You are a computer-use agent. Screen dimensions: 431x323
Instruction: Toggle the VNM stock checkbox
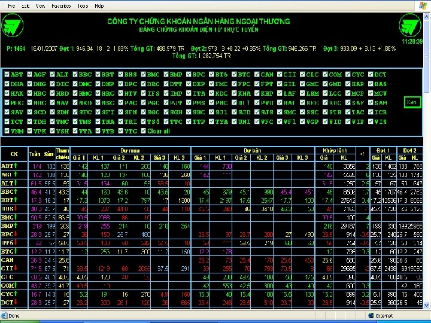point(7,131)
